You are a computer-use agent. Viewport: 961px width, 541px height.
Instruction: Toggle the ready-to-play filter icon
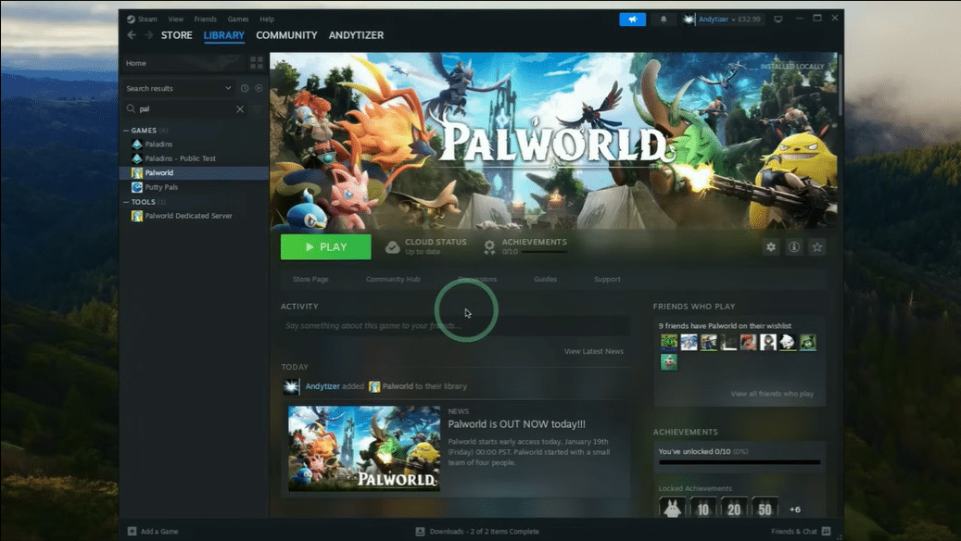(x=259, y=88)
